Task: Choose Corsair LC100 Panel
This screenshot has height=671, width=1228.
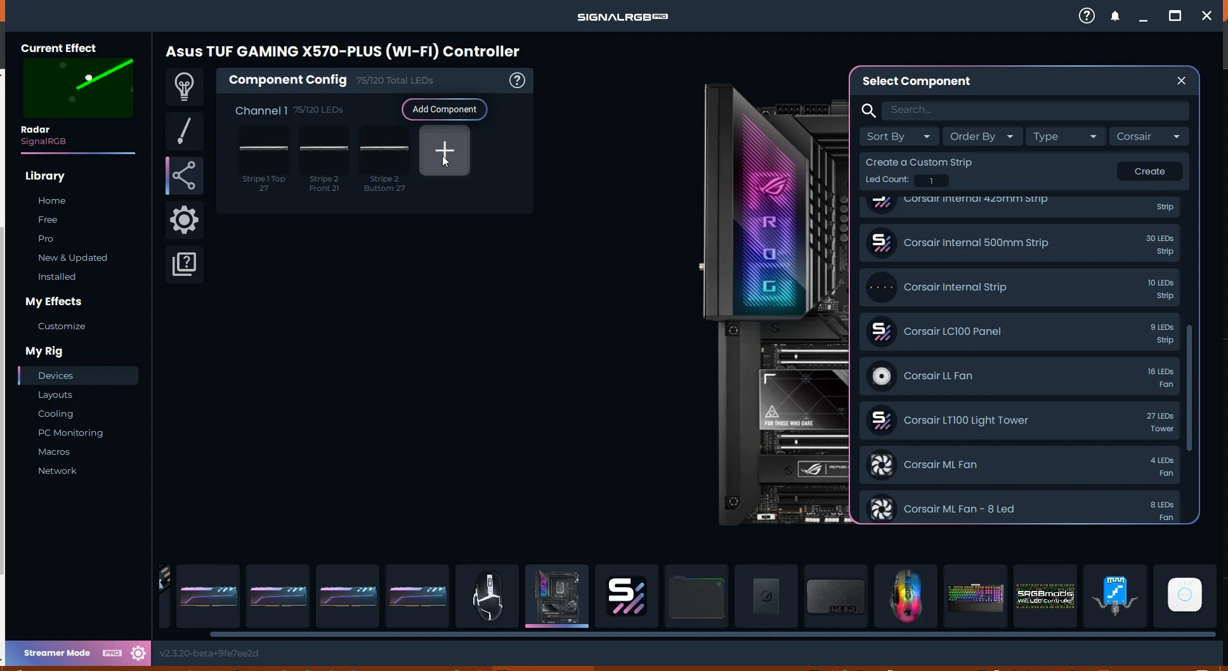Action: [1019, 332]
